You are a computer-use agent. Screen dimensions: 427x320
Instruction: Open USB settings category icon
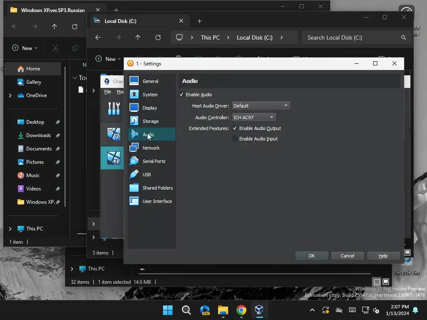134,175
